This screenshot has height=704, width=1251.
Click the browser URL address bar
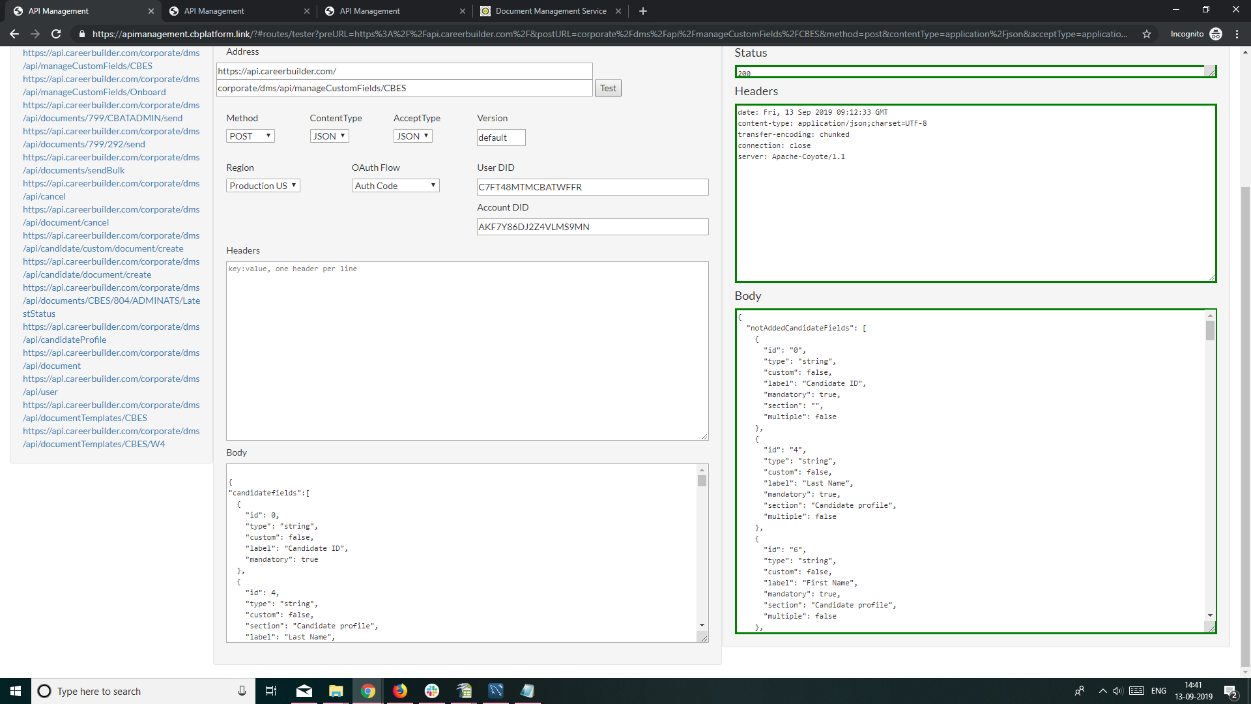tap(609, 34)
